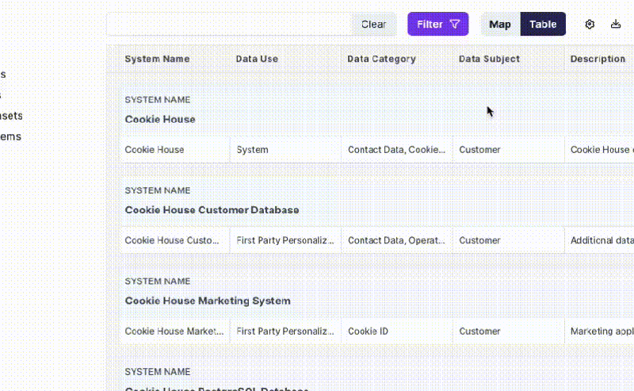
Task: Click the search input field
Action: point(228,25)
